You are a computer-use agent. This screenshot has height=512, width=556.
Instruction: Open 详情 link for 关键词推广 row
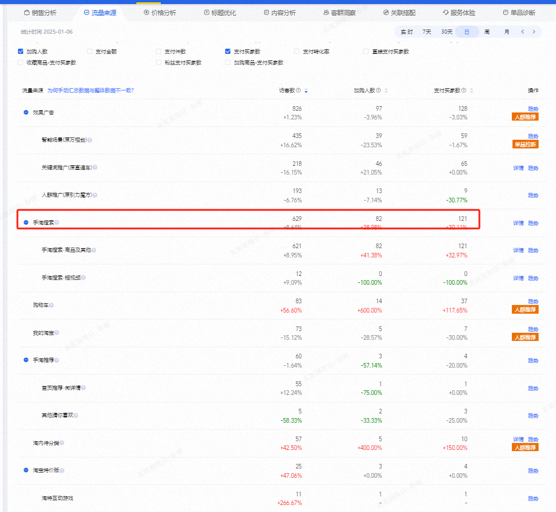(518, 168)
